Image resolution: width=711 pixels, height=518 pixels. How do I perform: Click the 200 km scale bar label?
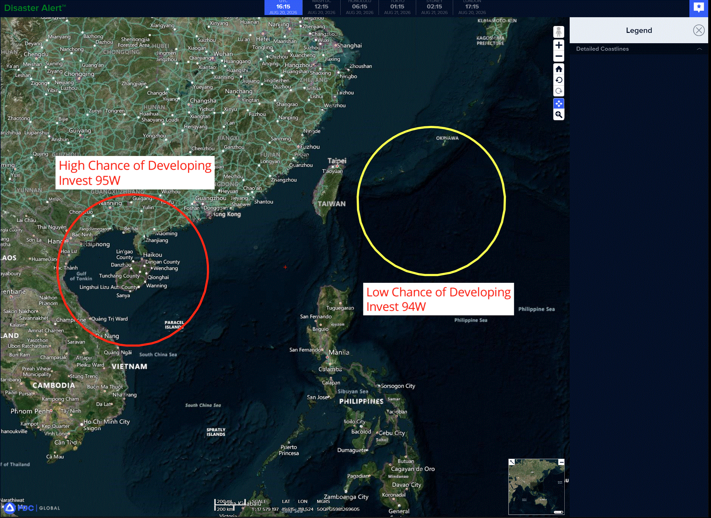pyautogui.click(x=225, y=509)
